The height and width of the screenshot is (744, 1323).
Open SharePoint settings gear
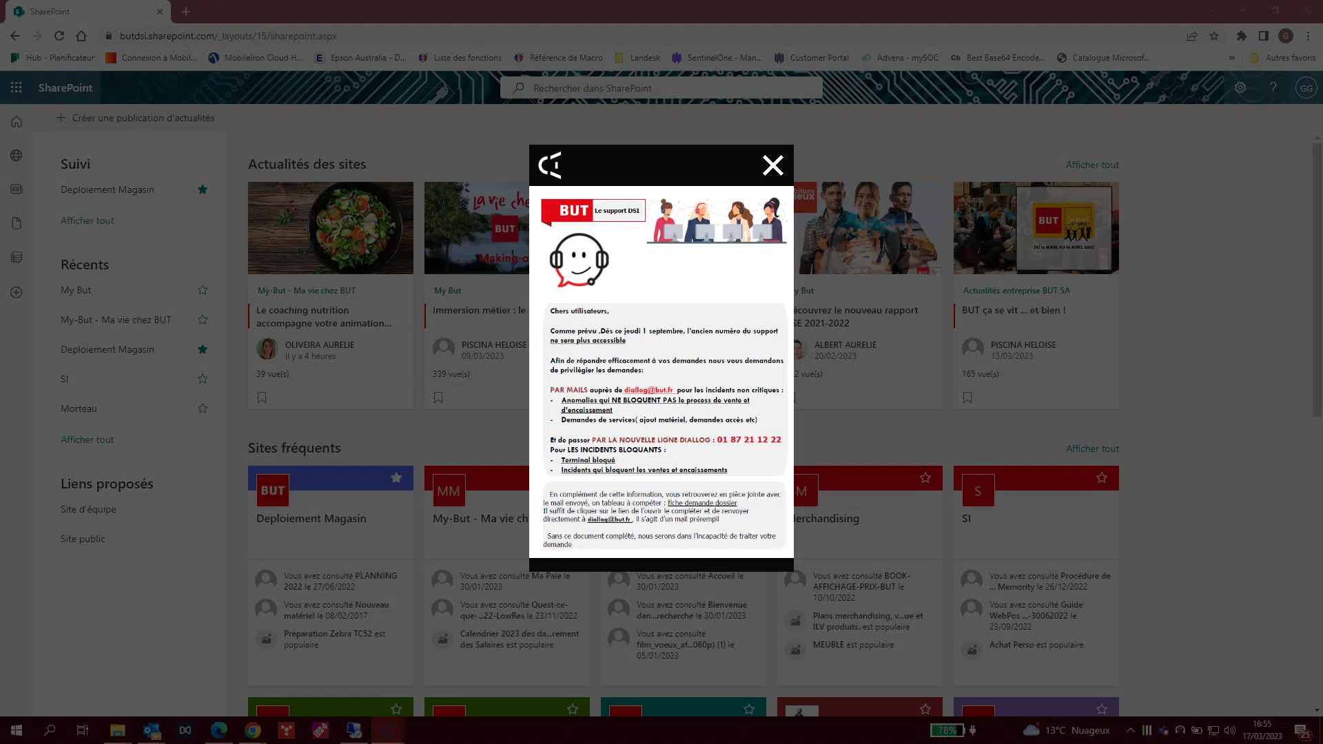click(x=1240, y=87)
